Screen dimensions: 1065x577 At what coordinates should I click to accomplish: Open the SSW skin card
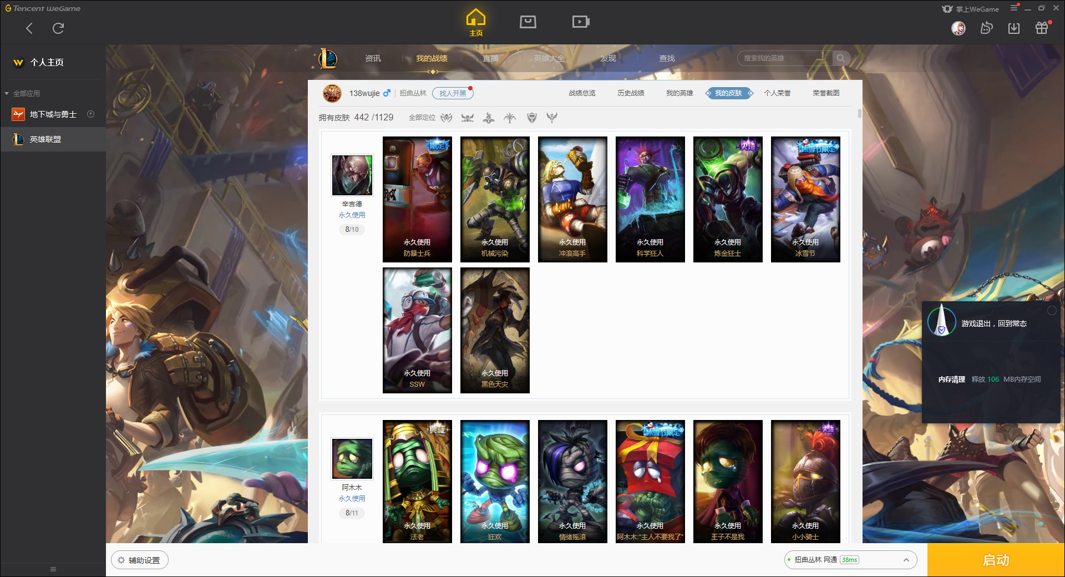tap(417, 330)
